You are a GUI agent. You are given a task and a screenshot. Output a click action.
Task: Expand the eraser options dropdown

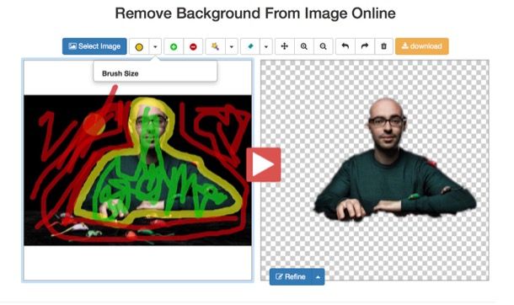click(266, 47)
